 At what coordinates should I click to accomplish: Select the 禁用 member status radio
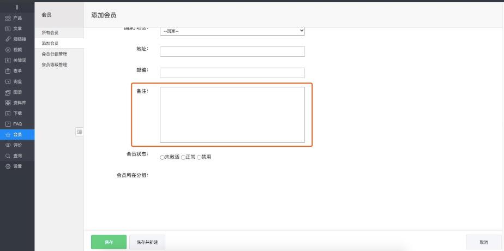coord(199,158)
